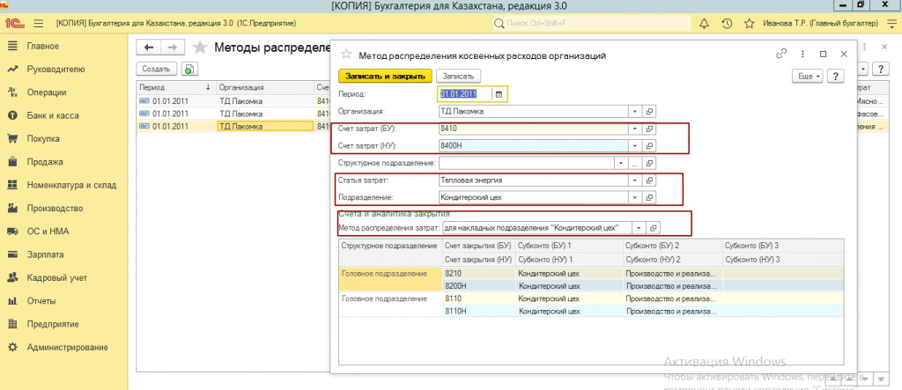This screenshot has width=902, height=390.
Task: Open help question mark in dialog
Action: (835, 76)
